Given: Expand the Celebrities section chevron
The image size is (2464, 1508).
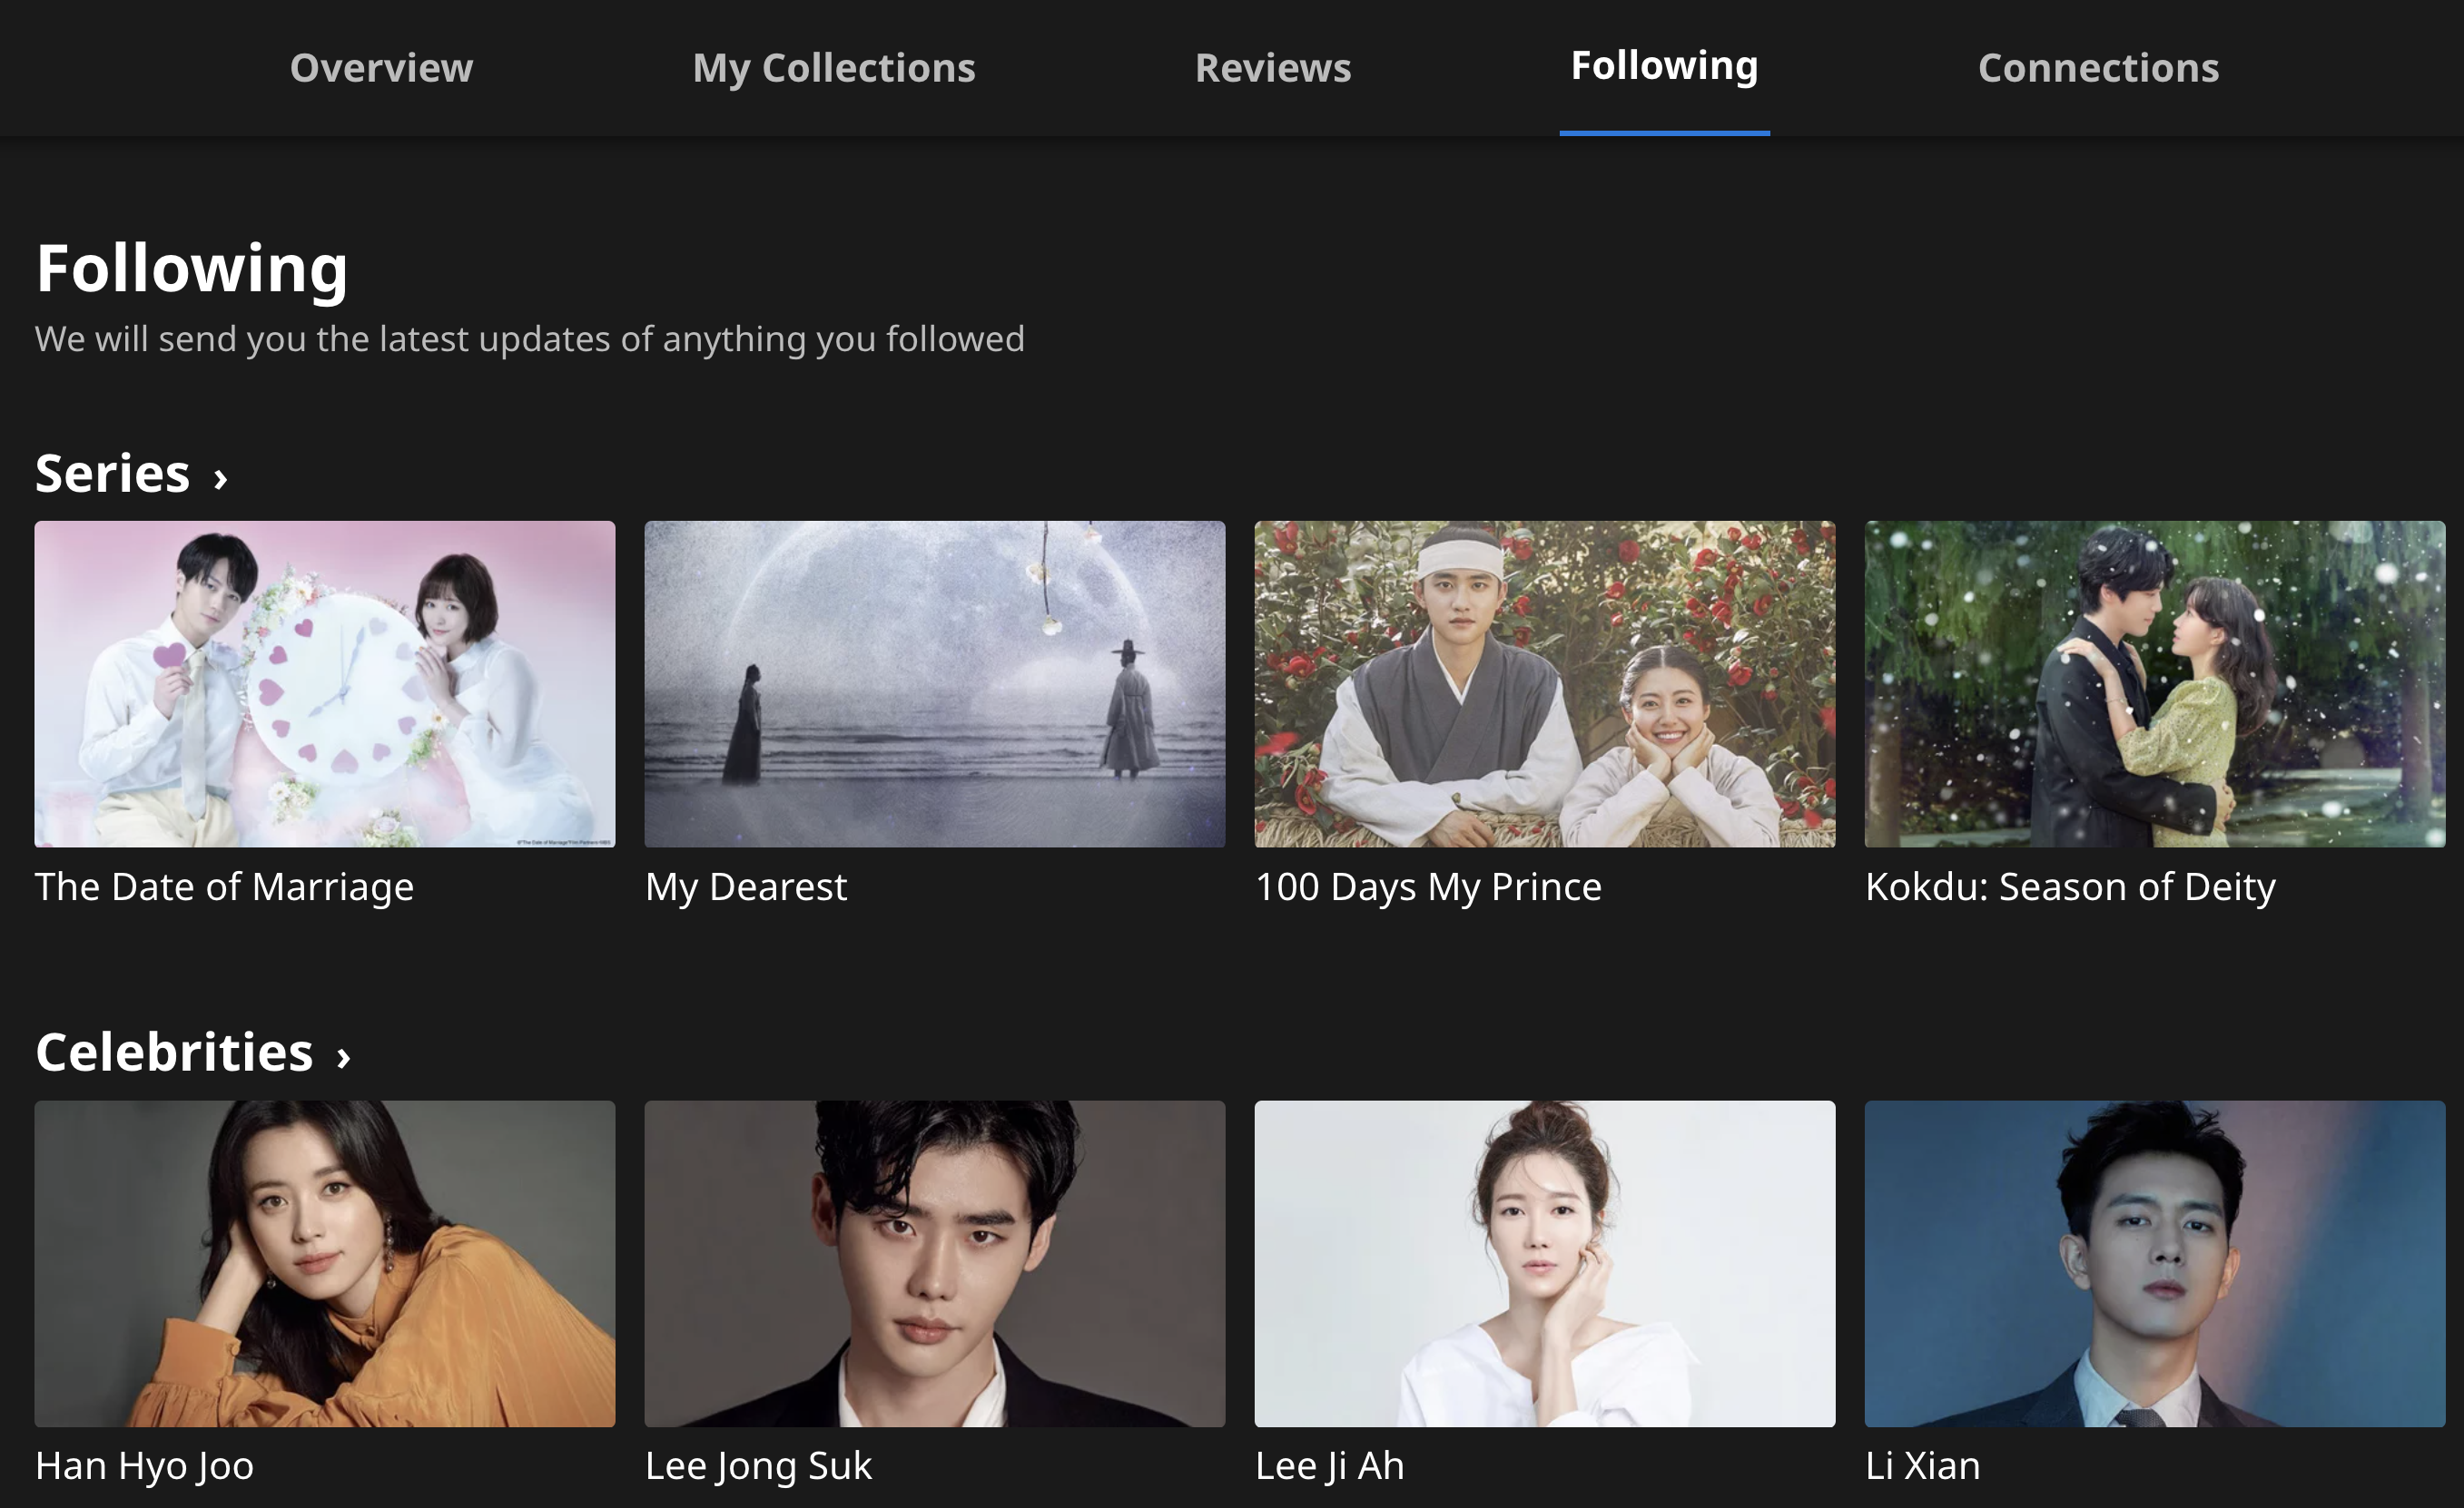Looking at the screenshot, I should pyautogui.click(x=344, y=1057).
